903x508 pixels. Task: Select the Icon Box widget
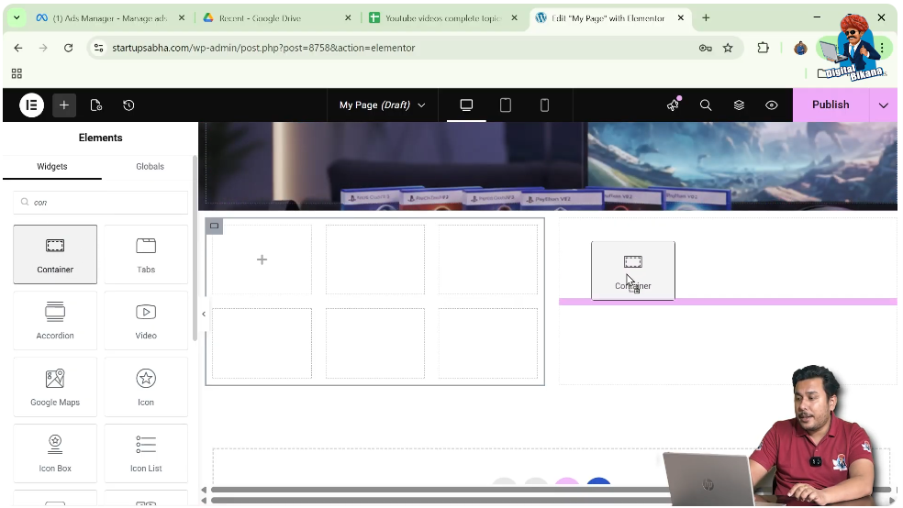tap(55, 453)
